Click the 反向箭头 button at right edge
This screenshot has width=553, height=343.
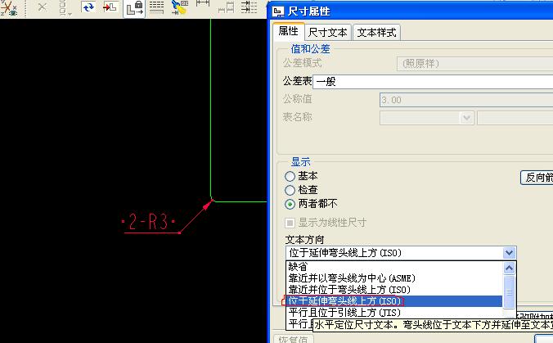[x=537, y=178]
